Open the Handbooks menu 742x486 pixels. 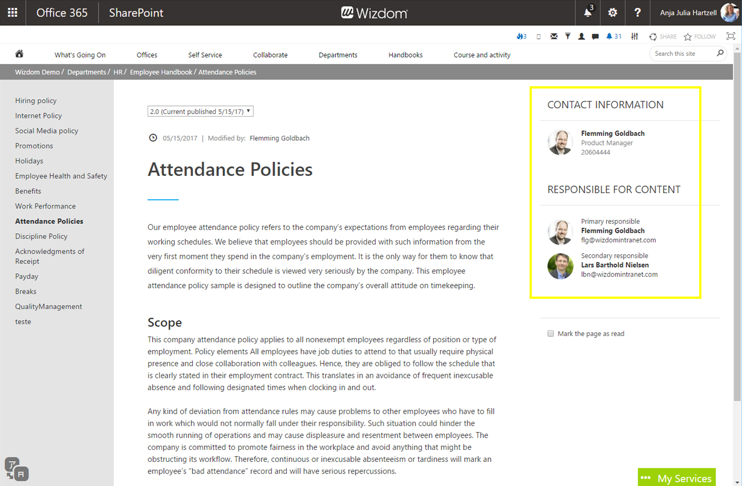point(406,55)
